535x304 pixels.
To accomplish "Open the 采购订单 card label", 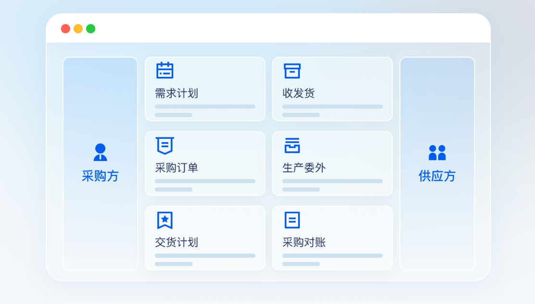I will 177,168.
